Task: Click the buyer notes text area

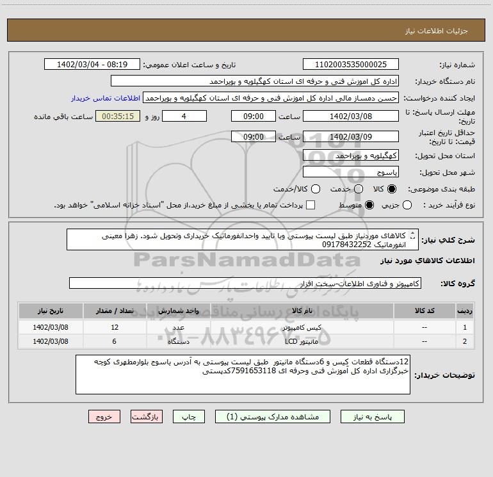Action: click(x=243, y=375)
